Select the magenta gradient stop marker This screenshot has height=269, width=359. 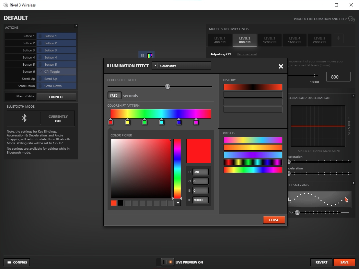(x=196, y=122)
